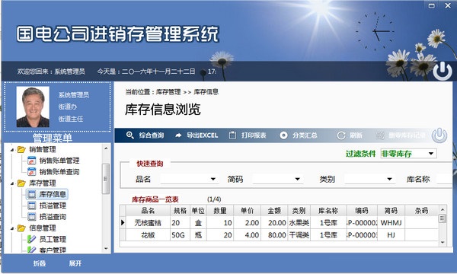Click the 展开 button at bottom
Image resolution: width=457 pixels, height=274 pixels.
[75, 263]
